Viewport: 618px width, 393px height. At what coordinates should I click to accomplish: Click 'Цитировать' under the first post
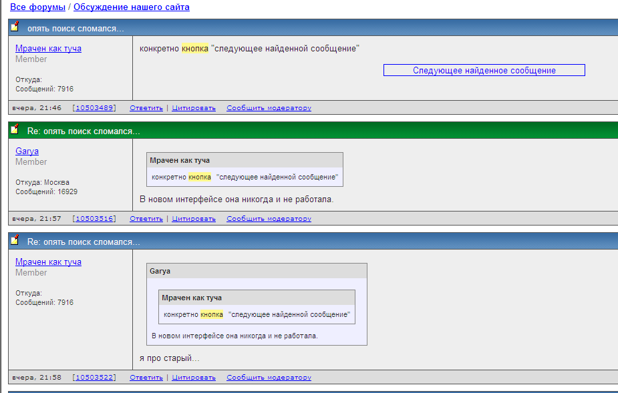(x=194, y=108)
